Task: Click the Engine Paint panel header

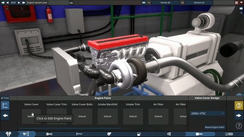Action: (103, 98)
